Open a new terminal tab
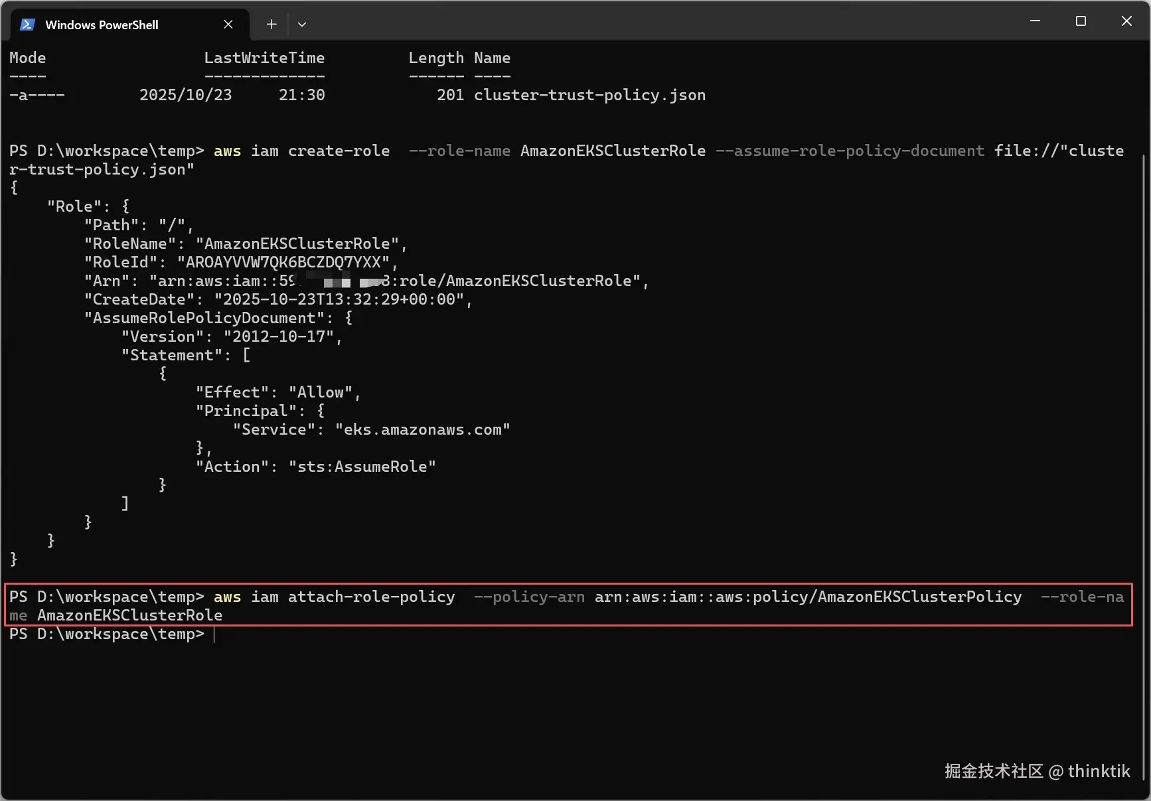 tap(271, 25)
